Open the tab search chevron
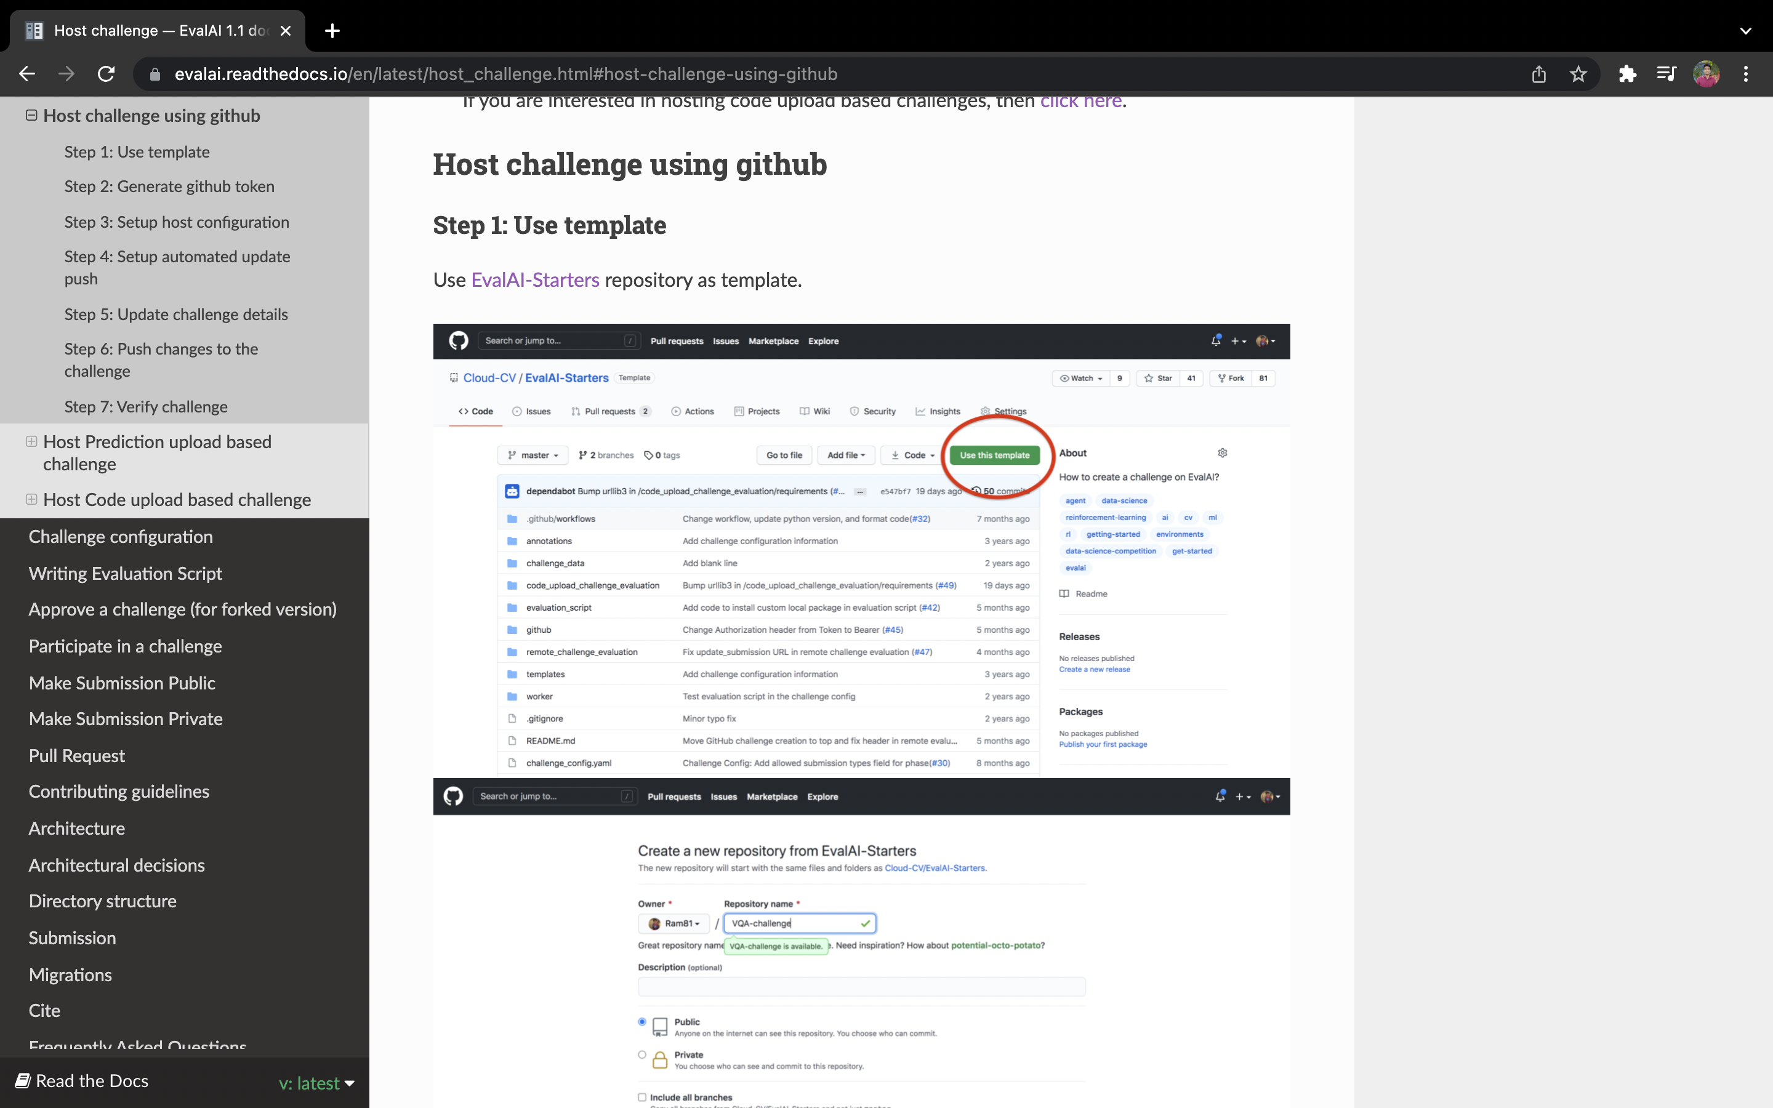Image resolution: width=1773 pixels, height=1108 pixels. [1746, 31]
